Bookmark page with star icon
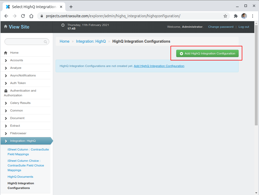259x195 pixels. (225, 16)
